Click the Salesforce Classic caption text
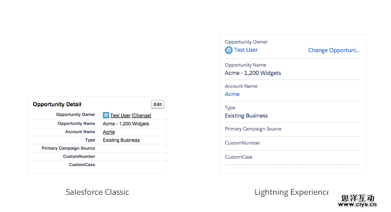391x212 pixels. click(97, 192)
